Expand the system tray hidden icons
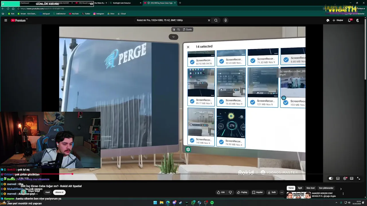Image resolution: width=367 pixels, height=206 pixels. [x=337, y=203]
